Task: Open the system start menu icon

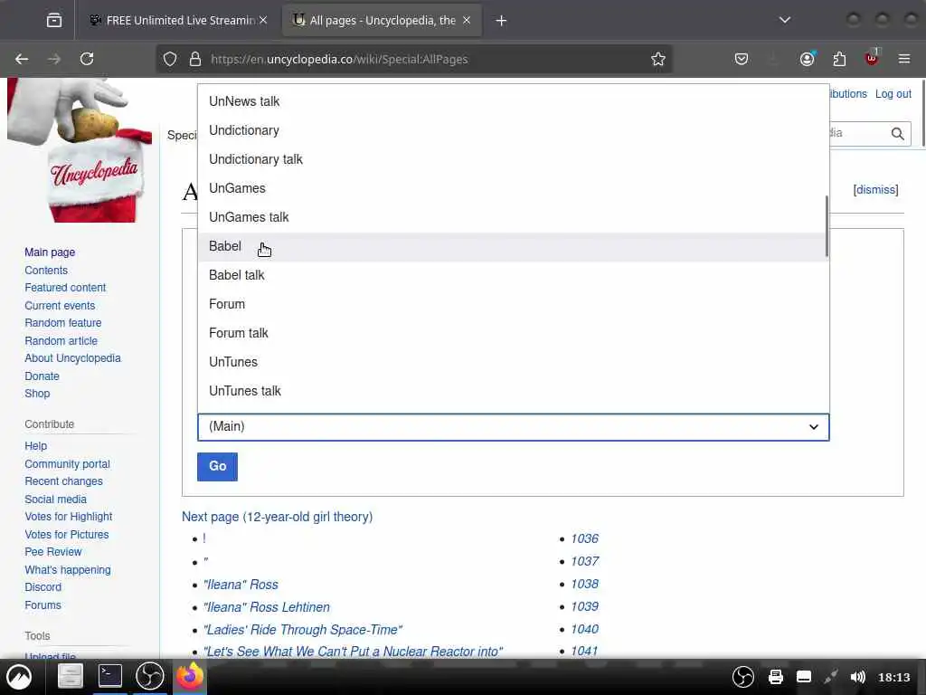Action: pos(19,677)
